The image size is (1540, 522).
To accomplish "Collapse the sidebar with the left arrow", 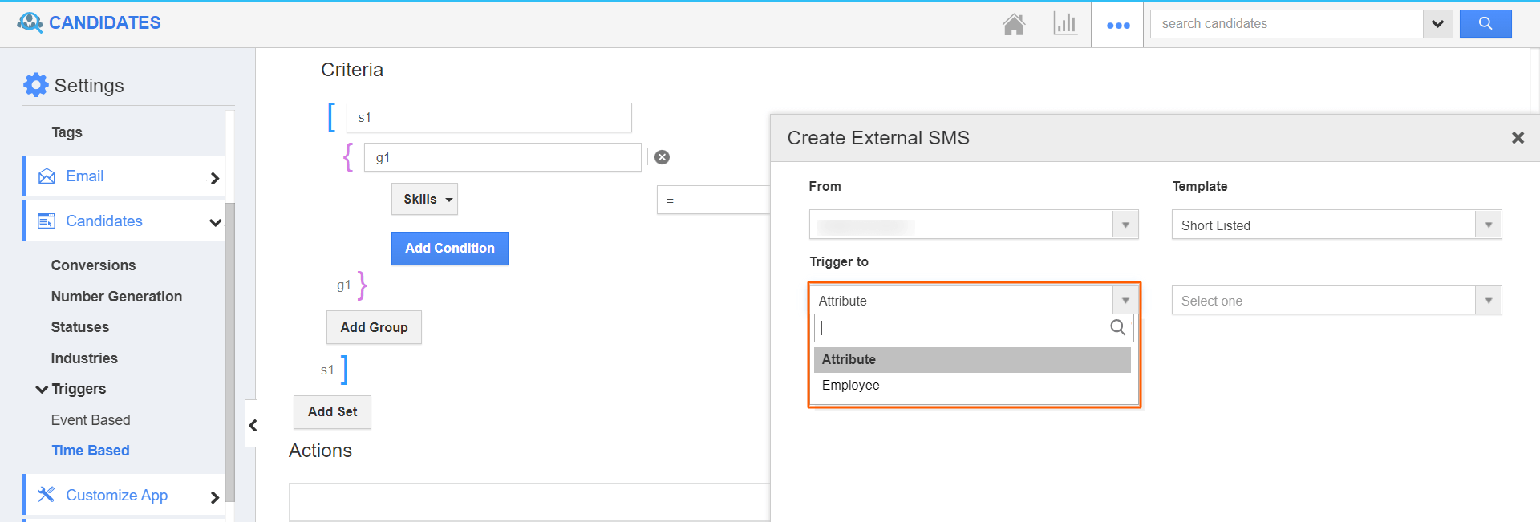I will (253, 425).
